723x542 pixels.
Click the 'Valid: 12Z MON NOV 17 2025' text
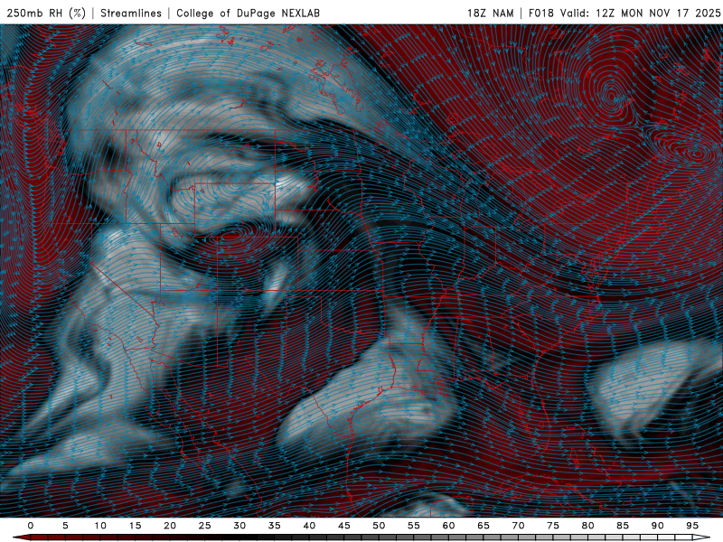pyautogui.click(x=641, y=13)
